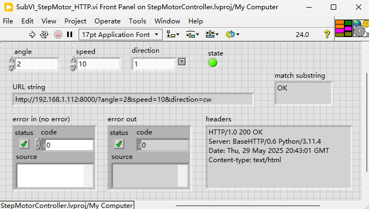Image resolution: width=369 pixels, height=209 pixels.
Task: Click the error in code field
Action: [x=69, y=145]
